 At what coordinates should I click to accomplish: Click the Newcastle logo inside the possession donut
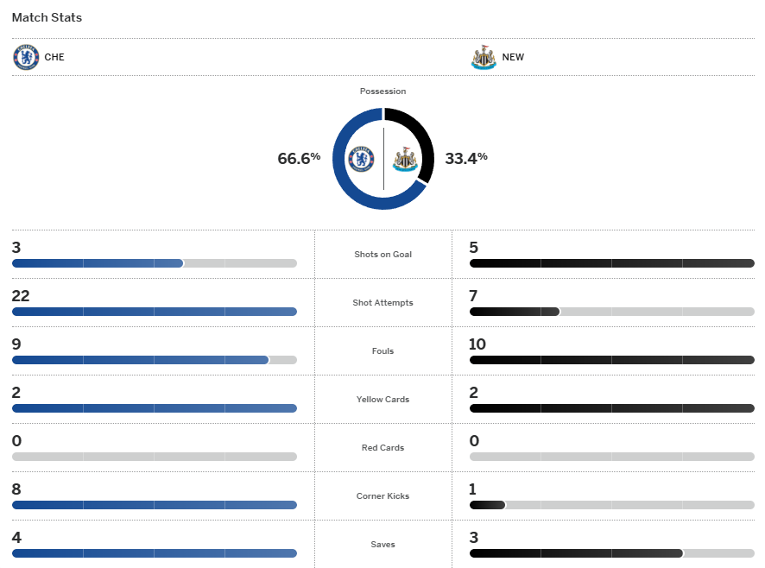pos(405,159)
